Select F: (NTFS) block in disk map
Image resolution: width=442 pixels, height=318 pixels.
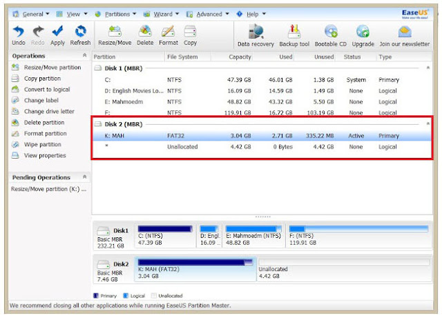(358, 236)
